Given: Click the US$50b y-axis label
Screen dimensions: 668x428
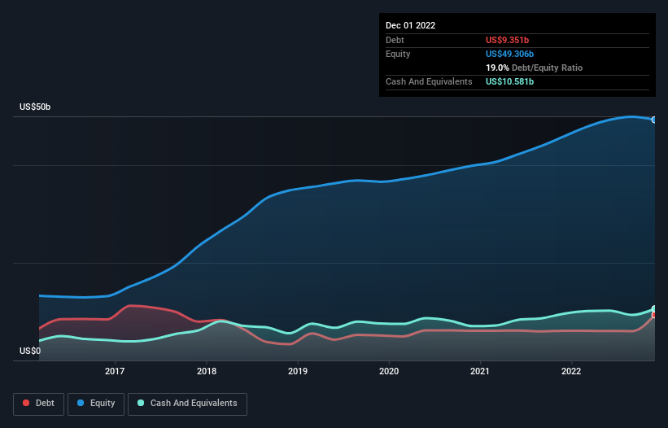Looking at the screenshot, I should pyautogui.click(x=35, y=107).
